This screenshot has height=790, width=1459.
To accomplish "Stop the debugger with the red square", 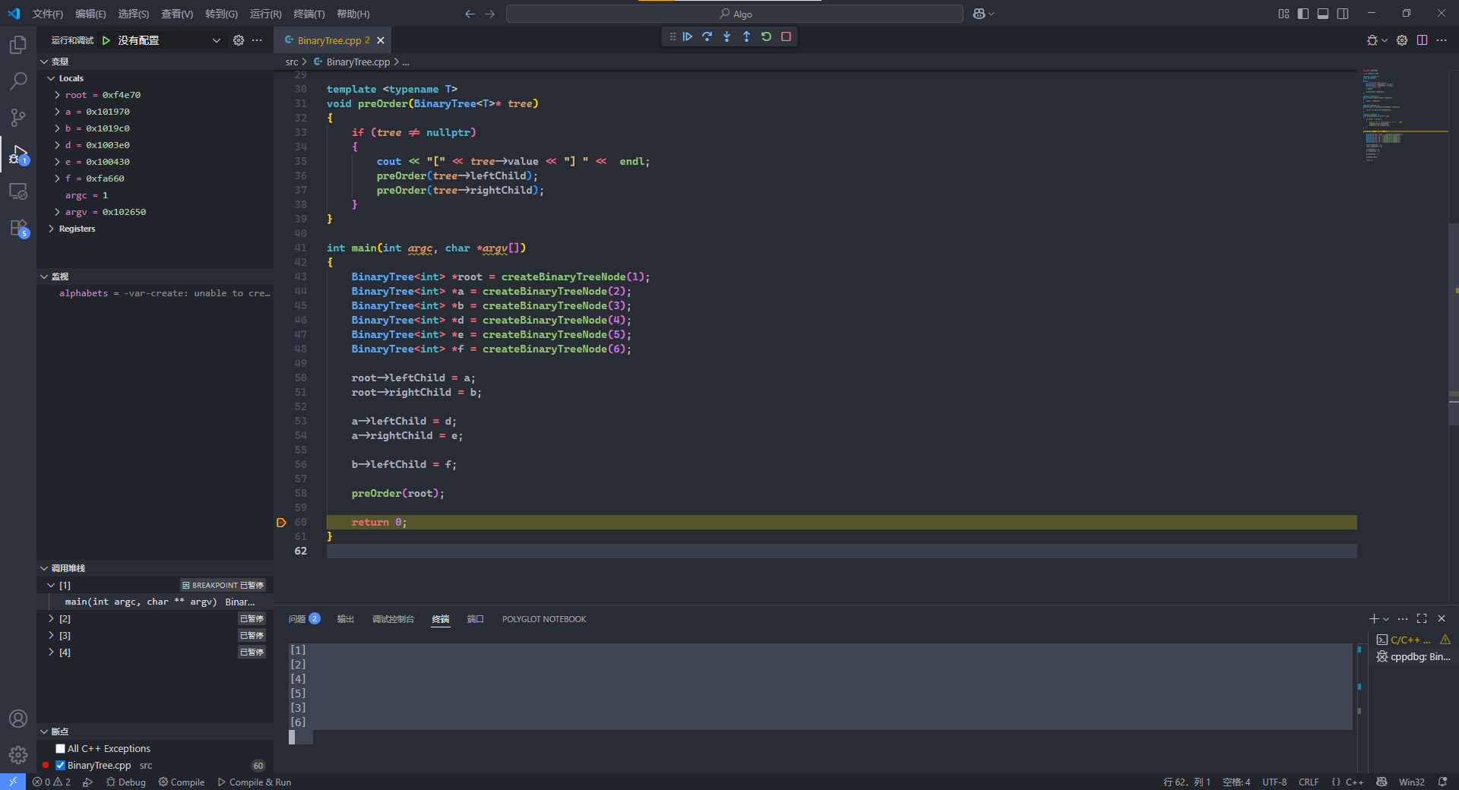I will coord(786,36).
